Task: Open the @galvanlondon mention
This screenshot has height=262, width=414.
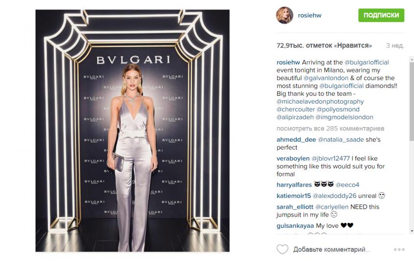Action: click(326, 78)
